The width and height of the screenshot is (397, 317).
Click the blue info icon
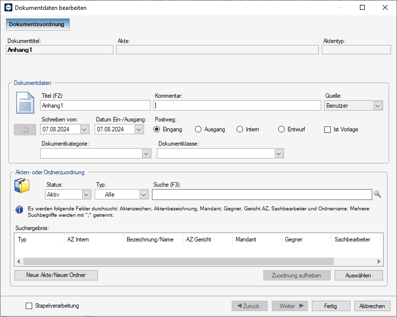[x=19, y=209]
